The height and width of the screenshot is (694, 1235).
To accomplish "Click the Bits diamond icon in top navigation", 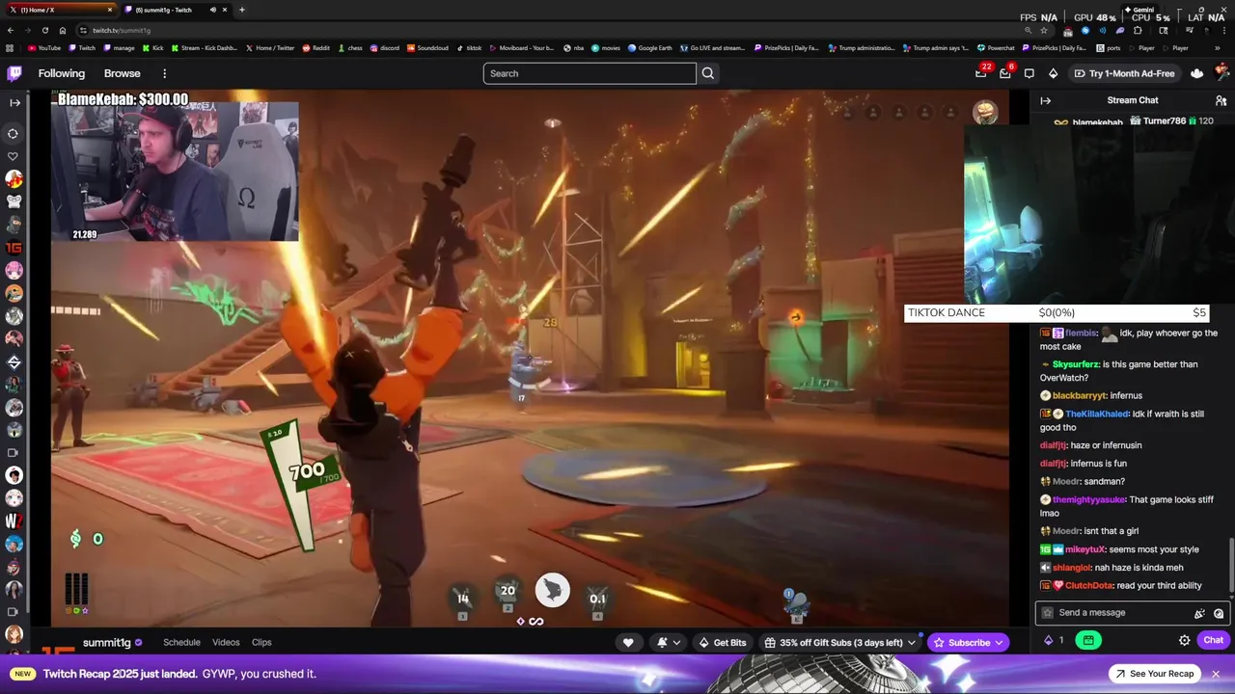I will click(1053, 73).
